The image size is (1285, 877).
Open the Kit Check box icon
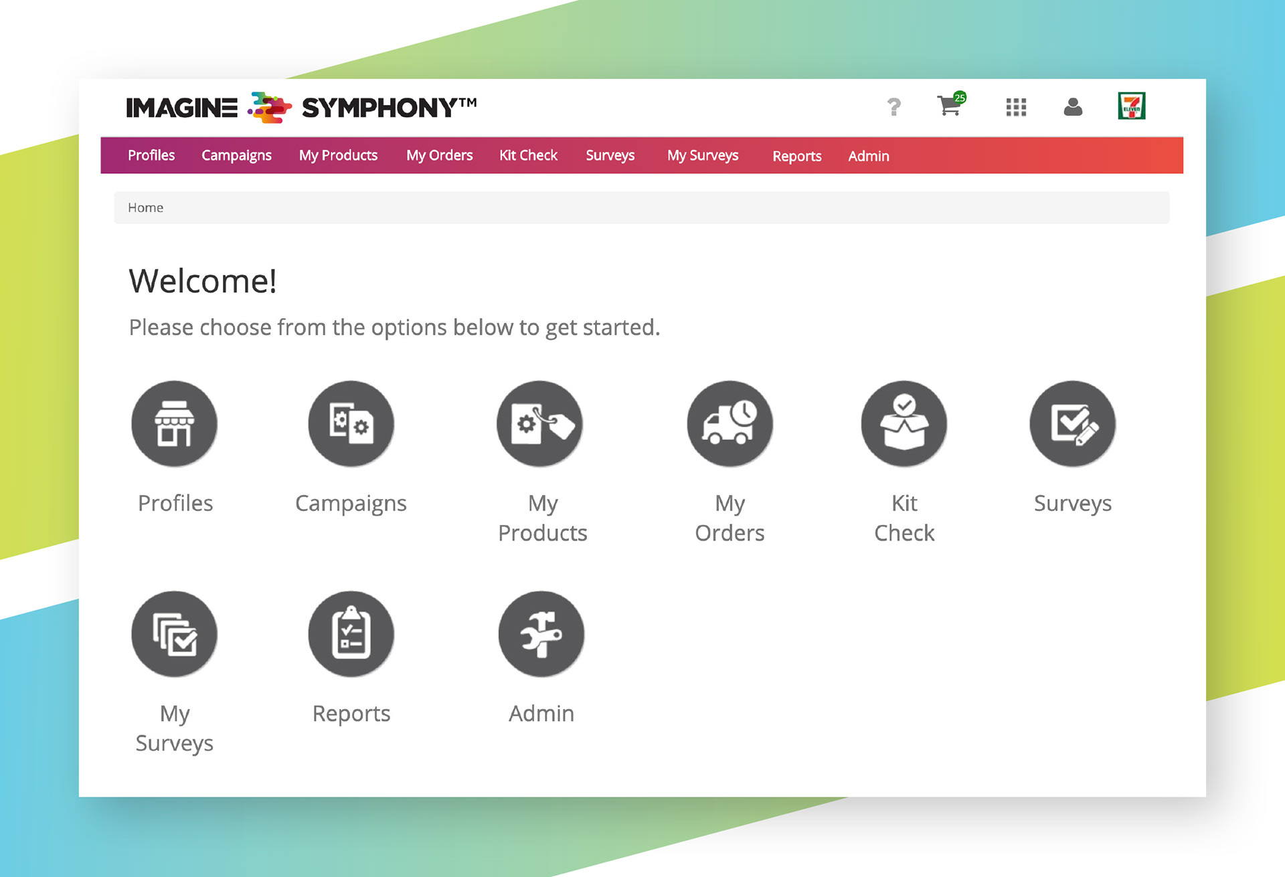coord(904,423)
